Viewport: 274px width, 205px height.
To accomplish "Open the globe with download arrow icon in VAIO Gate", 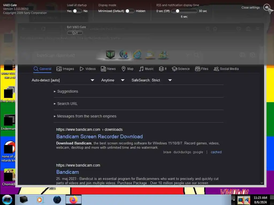I will click(124, 54).
